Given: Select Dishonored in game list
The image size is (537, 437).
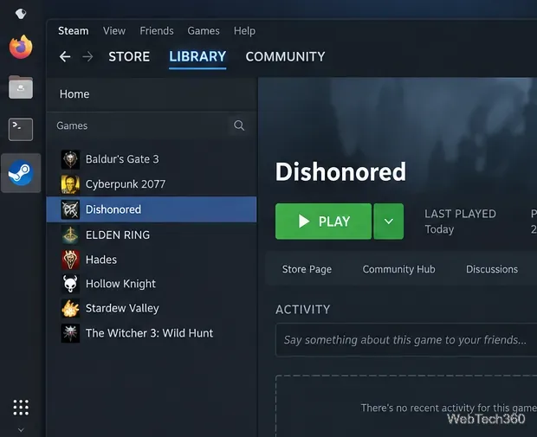Looking at the screenshot, I should [x=152, y=209].
